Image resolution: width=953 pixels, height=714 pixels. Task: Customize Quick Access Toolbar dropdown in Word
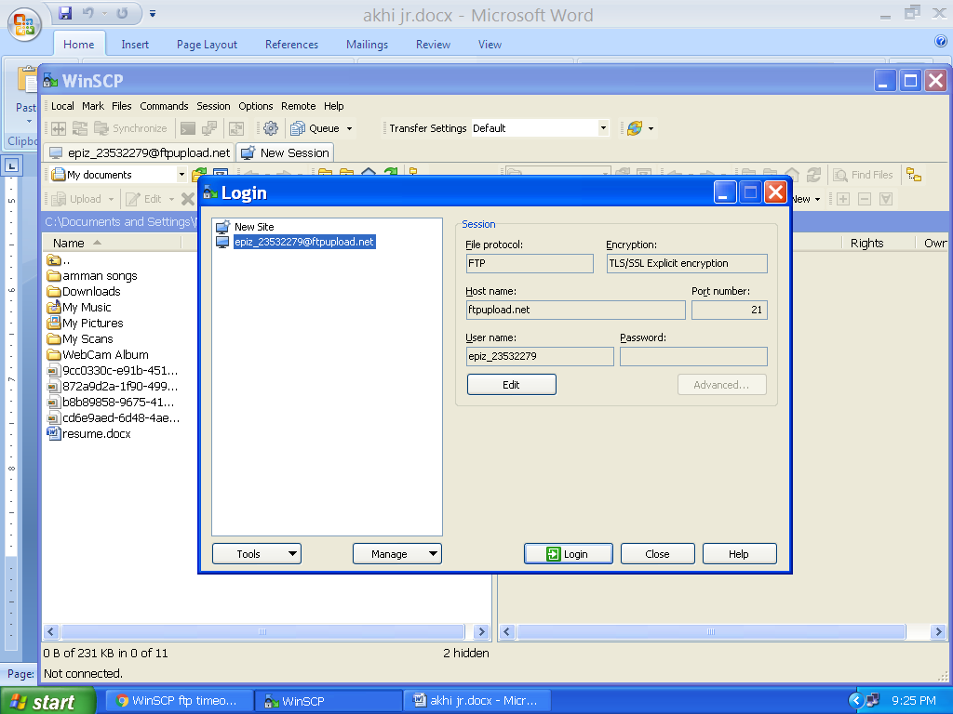pos(153,13)
